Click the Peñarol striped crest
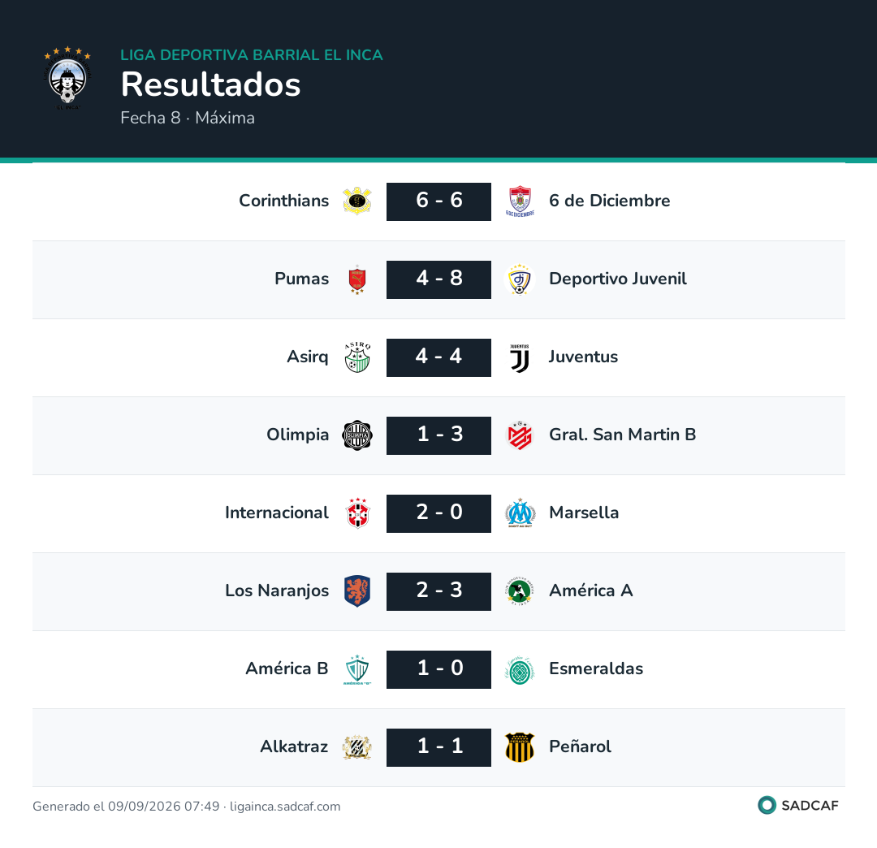The width and height of the screenshot is (877, 848). tap(521, 747)
